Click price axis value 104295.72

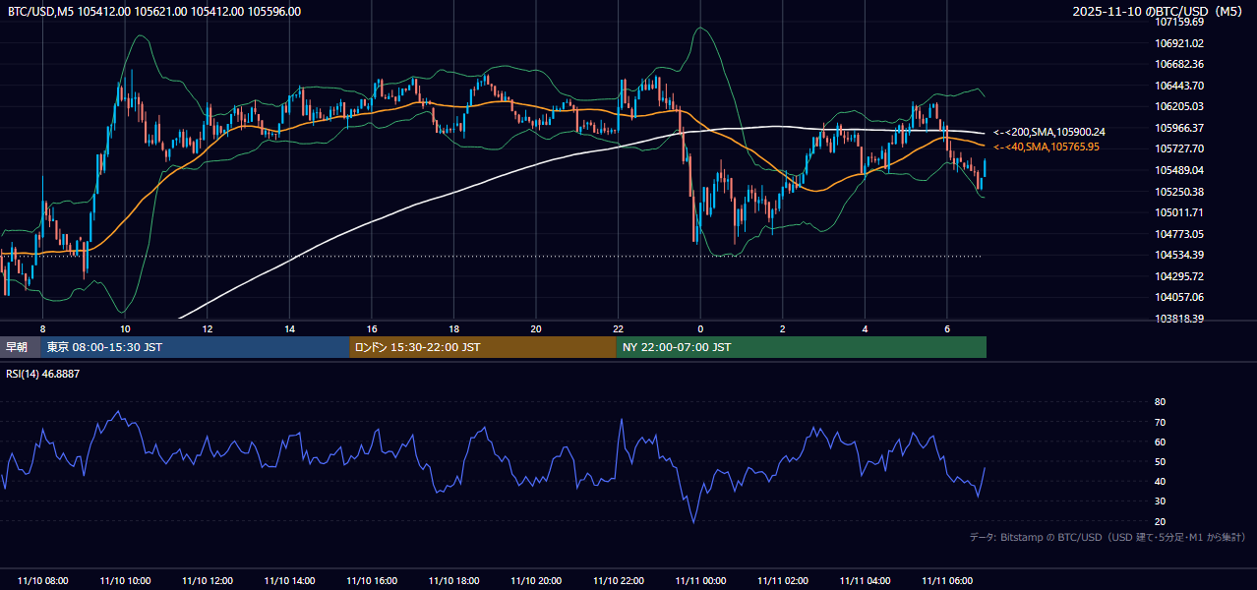(1179, 276)
